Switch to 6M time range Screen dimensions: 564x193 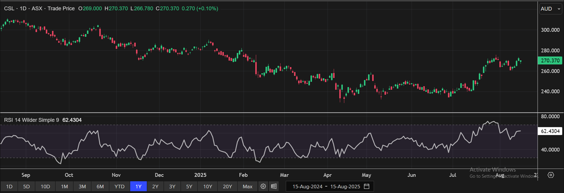click(x=100, y=186)
